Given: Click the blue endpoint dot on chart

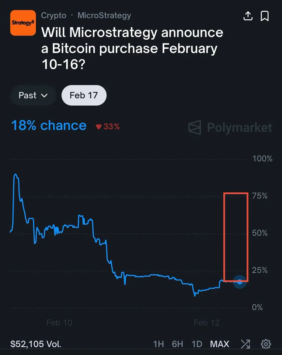Looking at the screenshot, I should coord(239,282).
